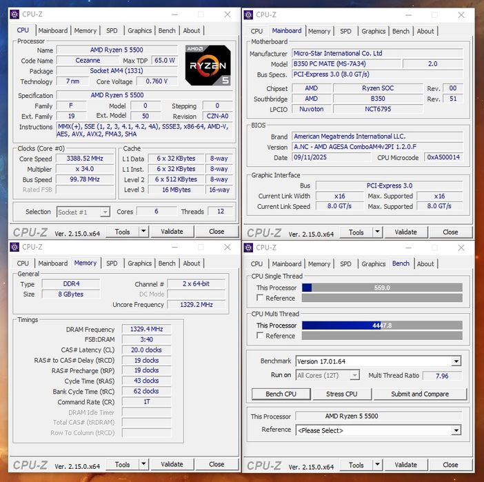484x482 pixels.
Task: Click DRAM Frequency 1329.4 MHz value
Action: point(146,329)
